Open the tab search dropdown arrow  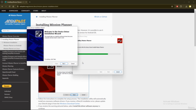coord(2,2)
